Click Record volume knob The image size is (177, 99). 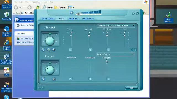click(x=50, y=70)
